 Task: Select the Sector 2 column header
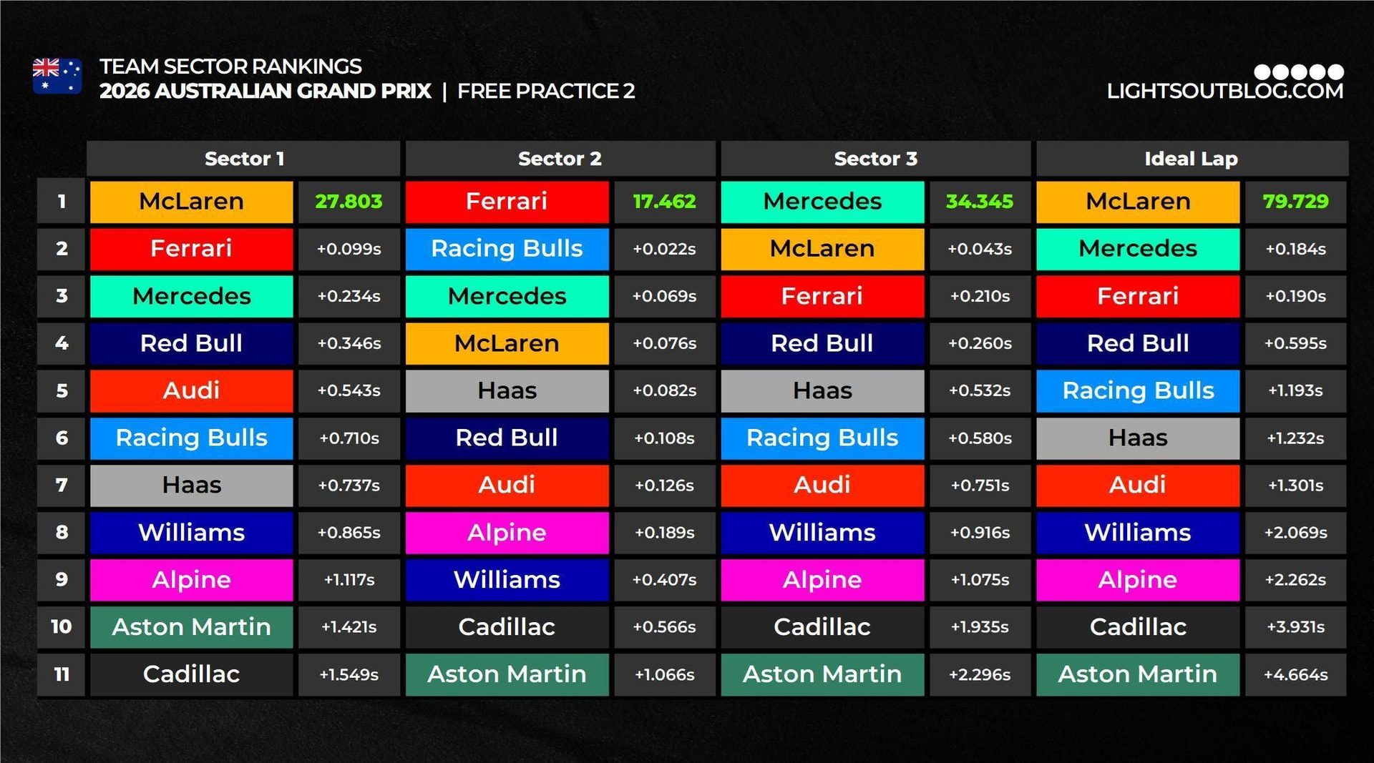pyautogui.click(x=560, y=159)
